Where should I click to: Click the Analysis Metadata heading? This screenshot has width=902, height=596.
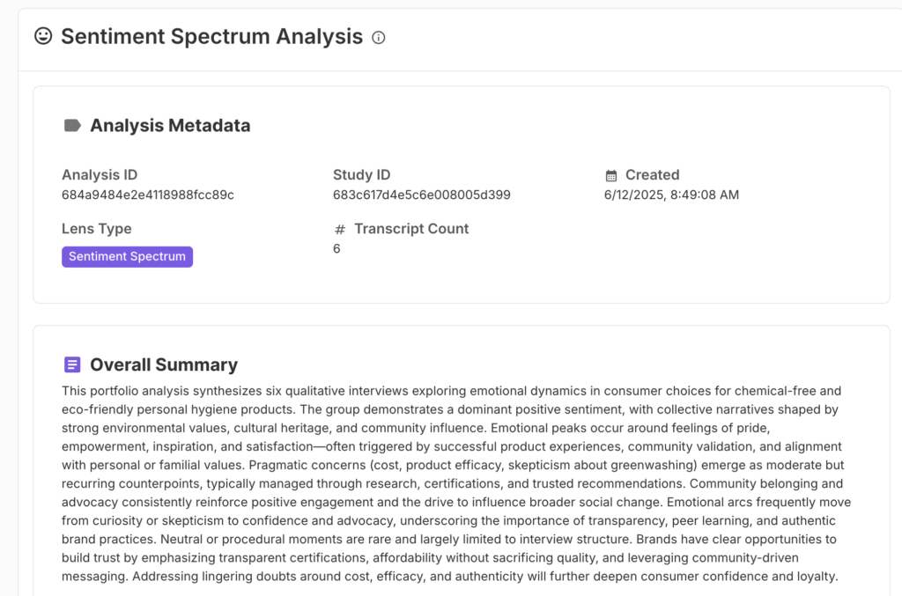170,126
